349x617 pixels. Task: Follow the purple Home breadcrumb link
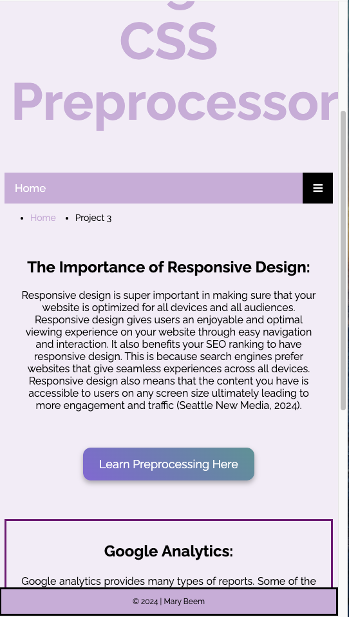coord(43,218)
